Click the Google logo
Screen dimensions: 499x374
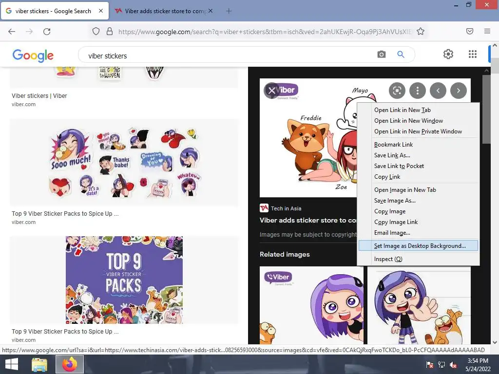click(x=33, y=56)
